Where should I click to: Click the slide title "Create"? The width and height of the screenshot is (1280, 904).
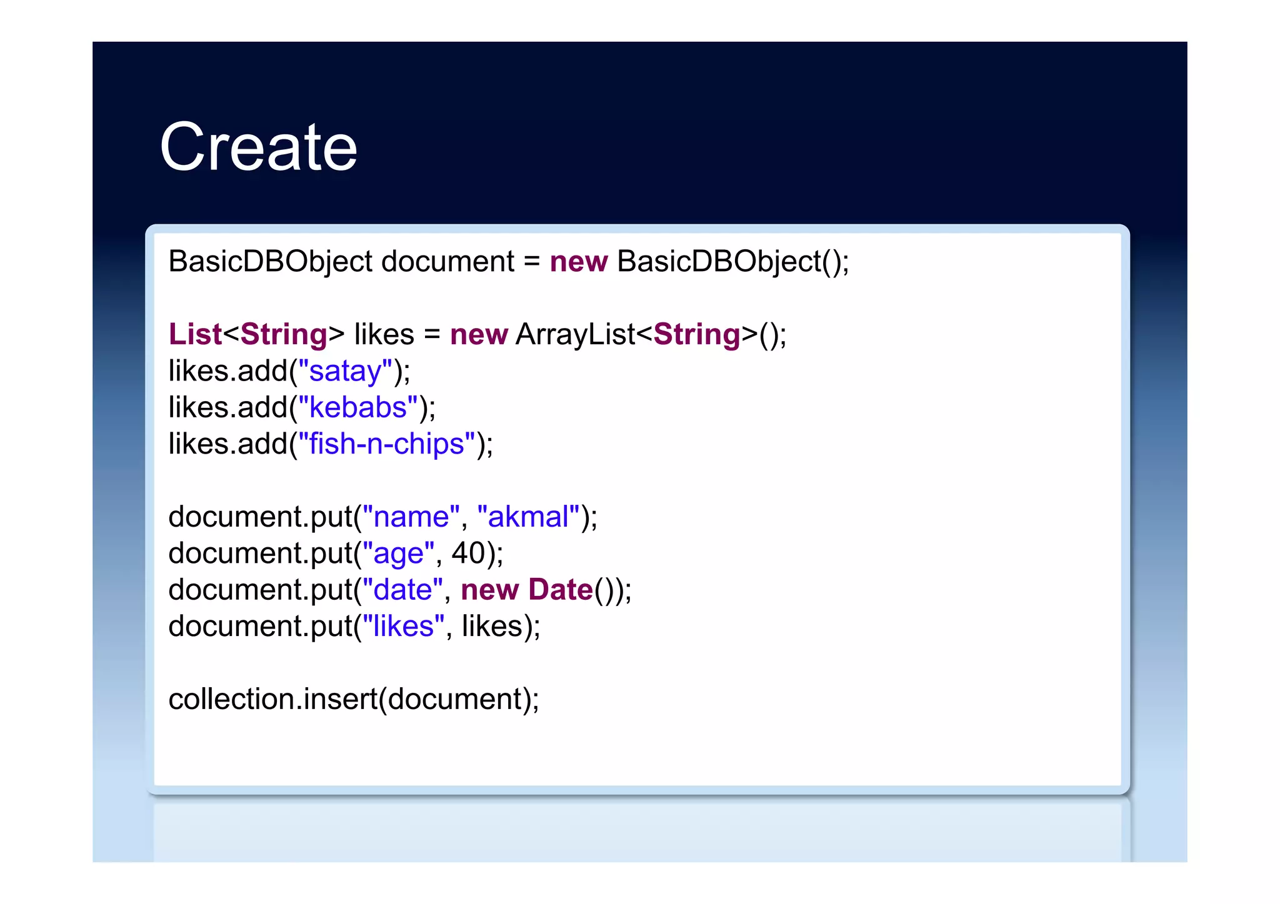tap(258, 147)
